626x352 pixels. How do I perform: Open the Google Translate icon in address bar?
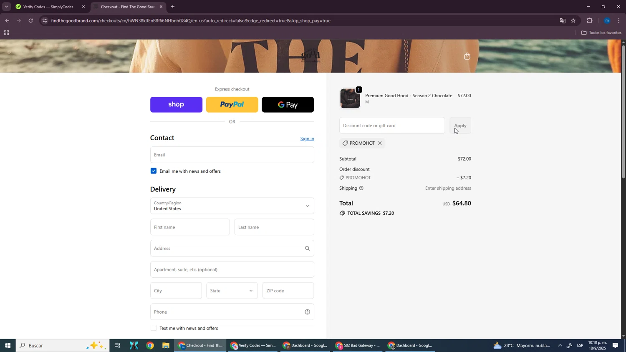tap(563, 20)
